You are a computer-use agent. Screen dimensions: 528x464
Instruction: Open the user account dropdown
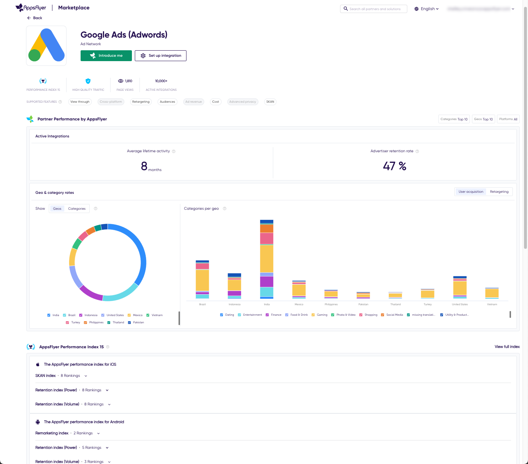tap(481, 9)
